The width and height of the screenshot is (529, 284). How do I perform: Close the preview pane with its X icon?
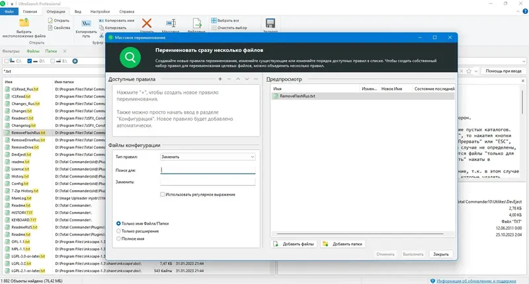pyautogui.click(x=523, y=81)
